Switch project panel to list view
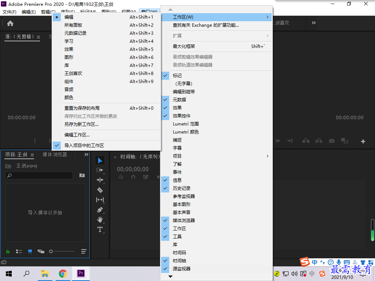The height and width of the screenshot is (281, 375). coord(19,251)
